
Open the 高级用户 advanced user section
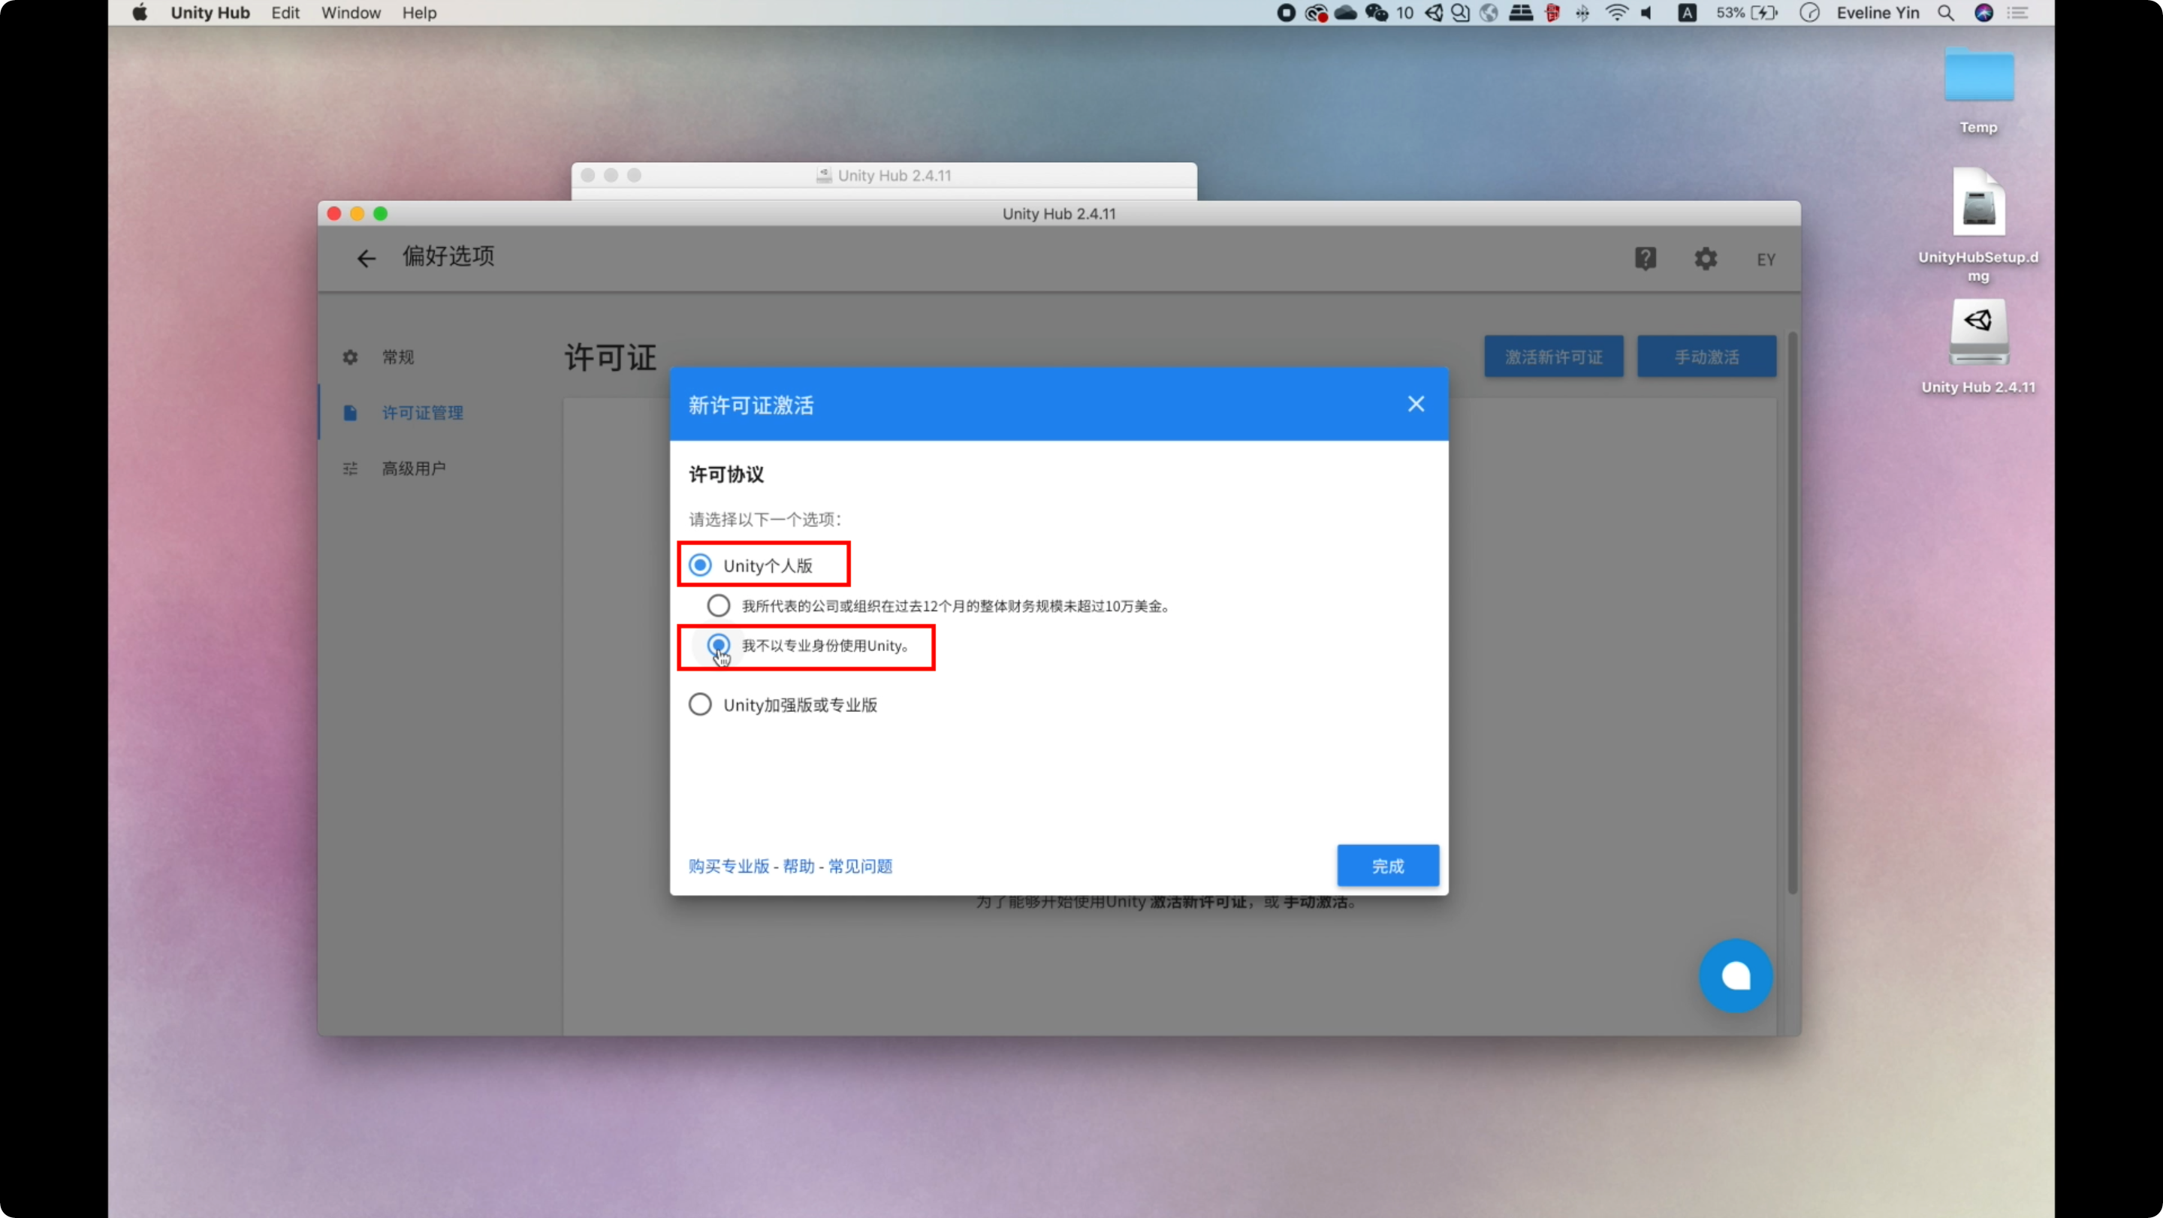tap(414, 468)
